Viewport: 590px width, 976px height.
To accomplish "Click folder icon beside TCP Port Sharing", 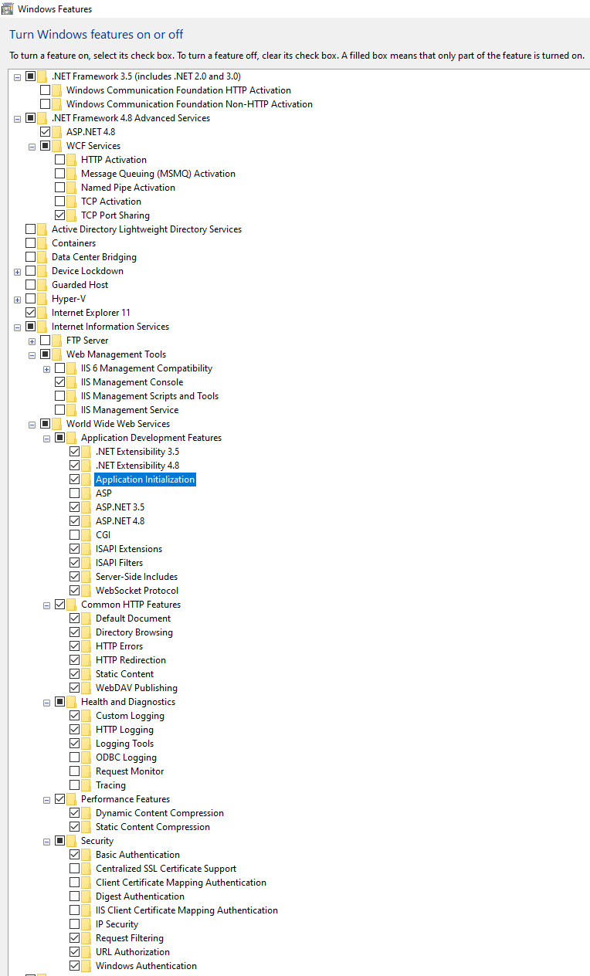I will coord(72,215).
